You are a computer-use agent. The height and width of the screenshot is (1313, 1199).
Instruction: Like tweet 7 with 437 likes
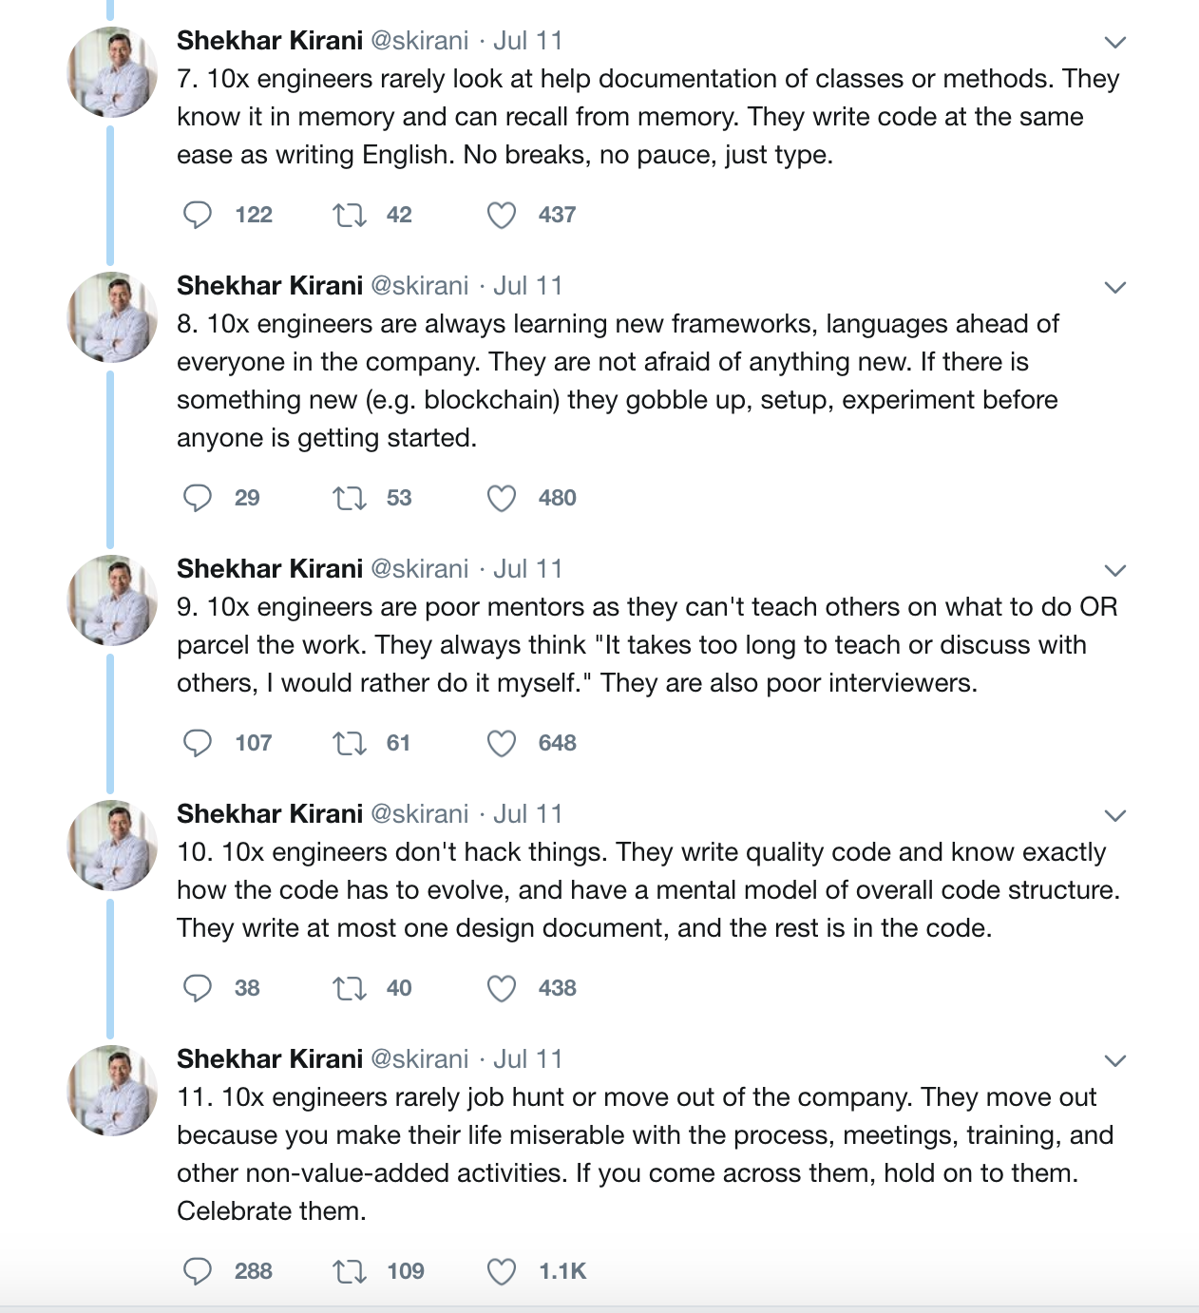[502, 215]
